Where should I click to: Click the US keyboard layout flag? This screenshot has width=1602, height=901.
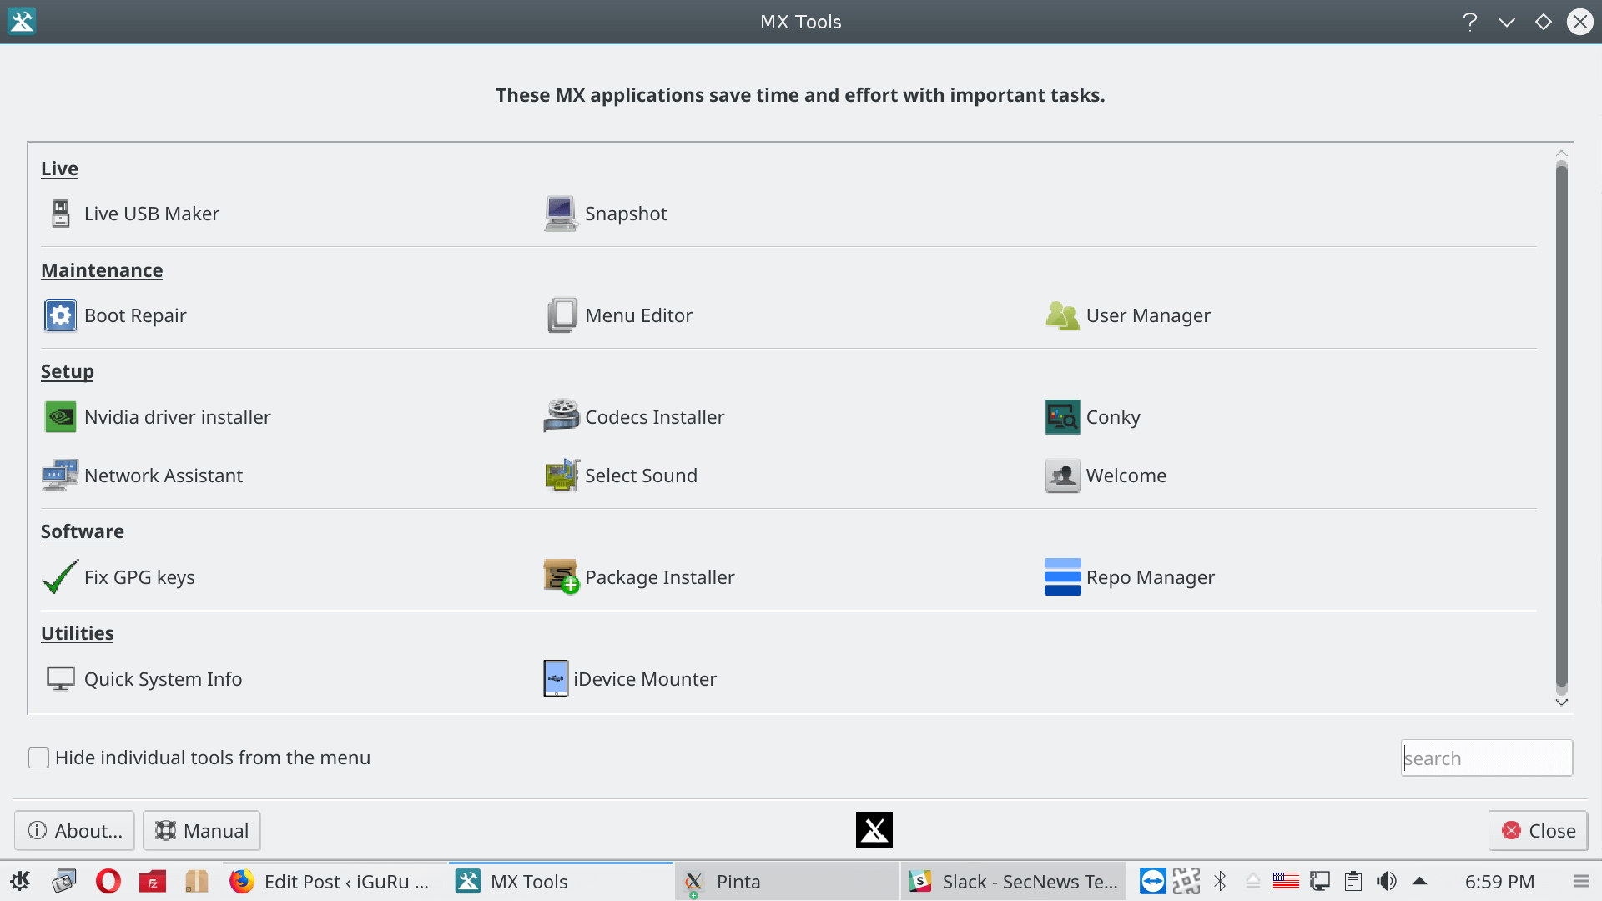[x=1286, y=881]
